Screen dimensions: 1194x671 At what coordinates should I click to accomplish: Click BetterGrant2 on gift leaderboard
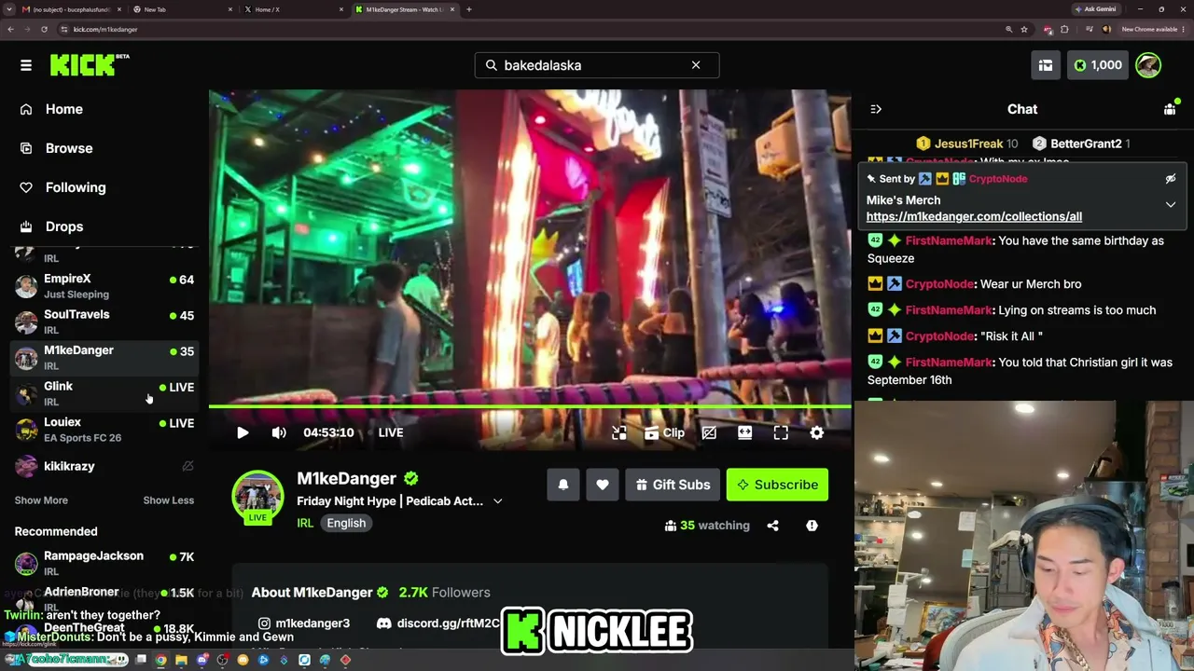point(1086,144)
